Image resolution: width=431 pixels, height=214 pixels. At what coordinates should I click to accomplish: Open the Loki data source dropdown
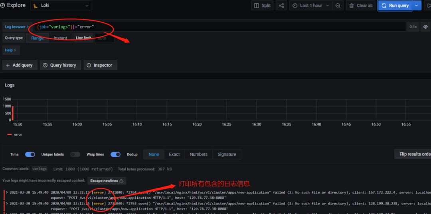(x=61, y=6)
